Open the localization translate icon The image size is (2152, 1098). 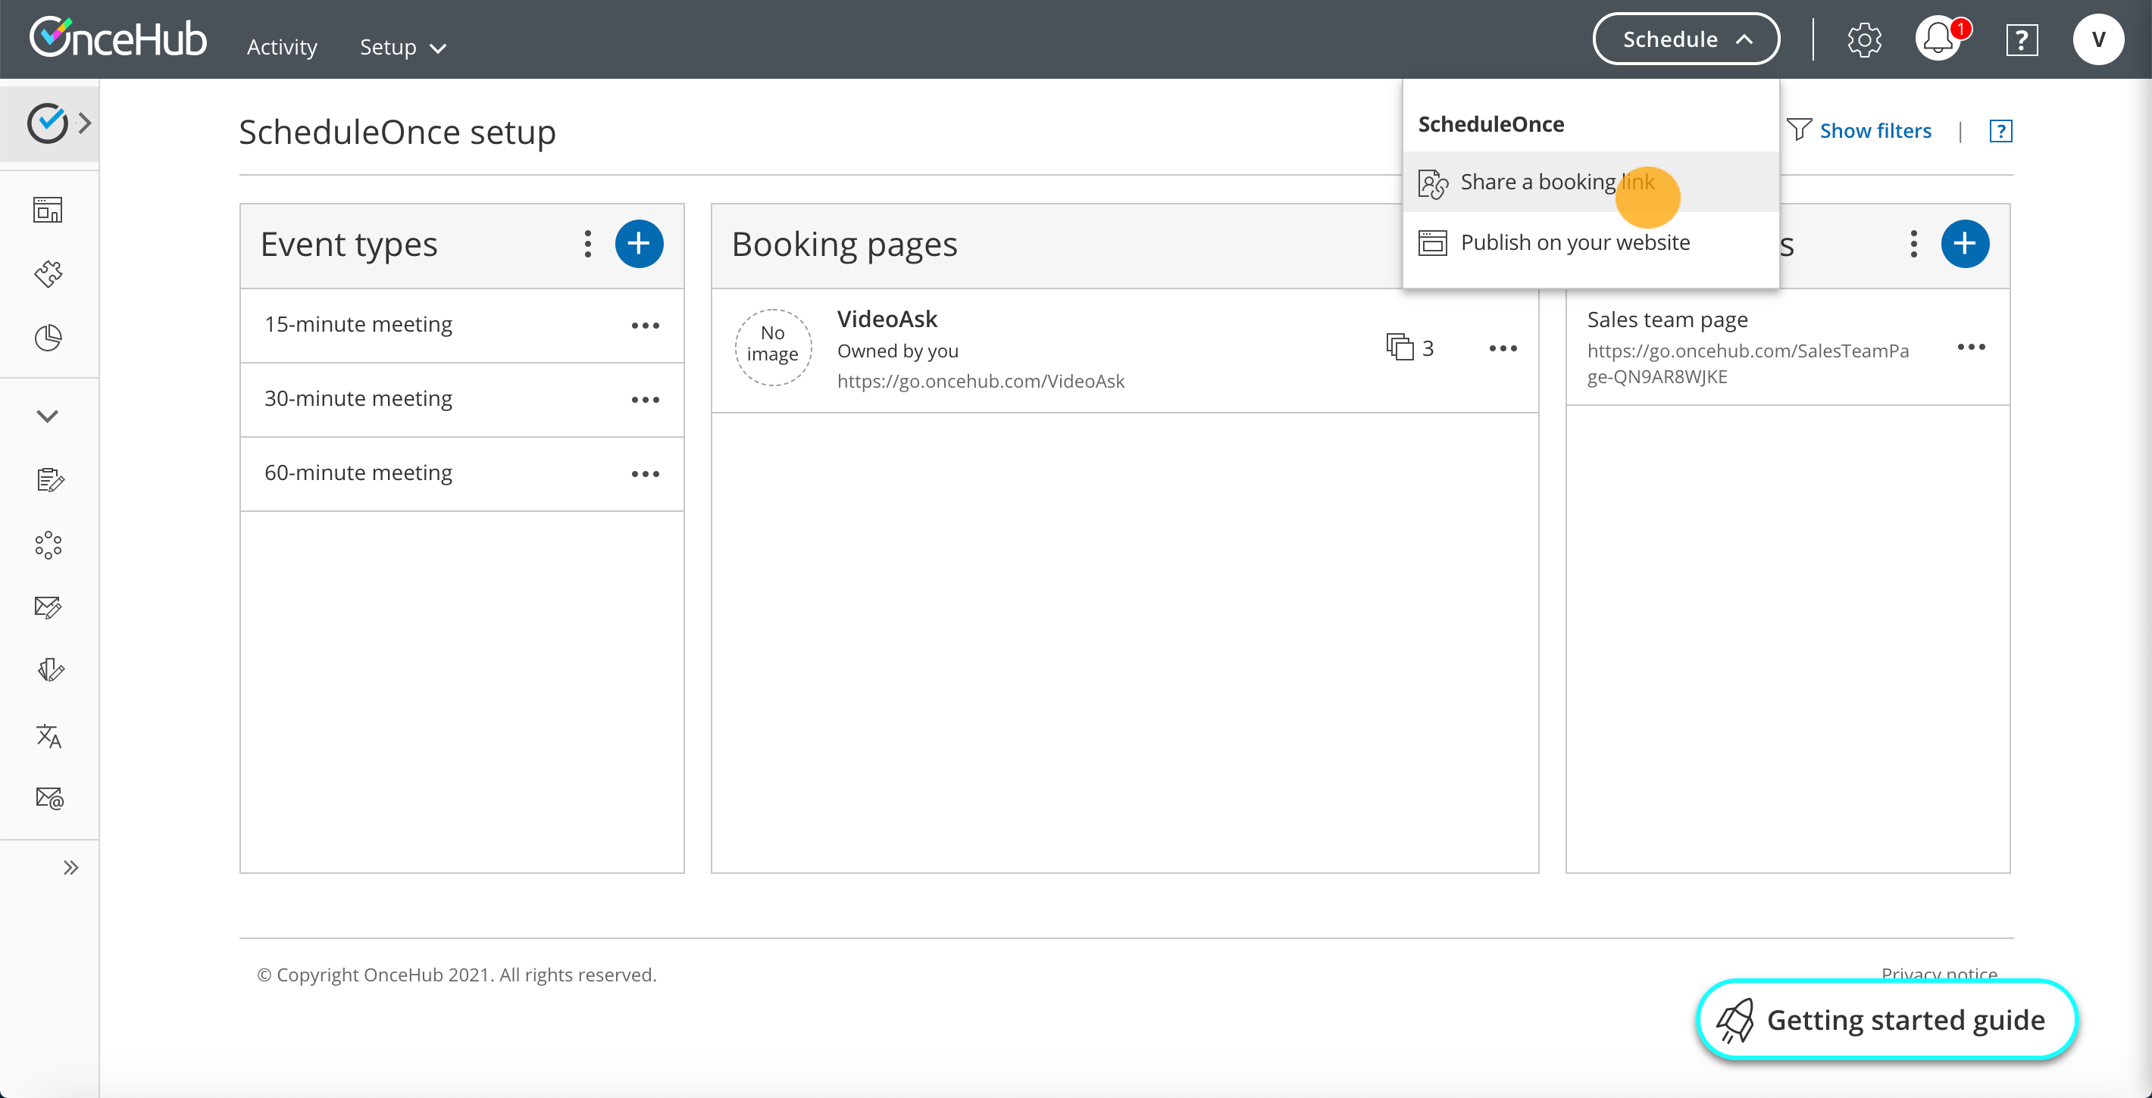click(x=48, y=735)
